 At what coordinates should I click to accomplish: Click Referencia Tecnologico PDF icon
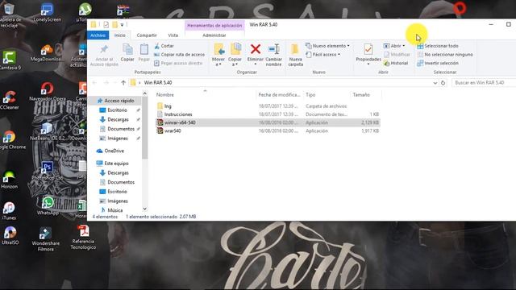click(x=83, y=238)
